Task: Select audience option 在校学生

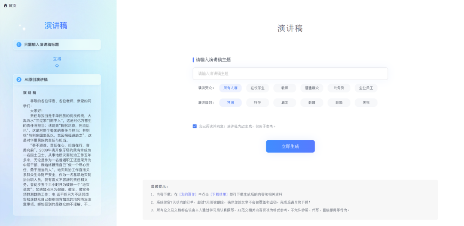Action: (x=257, y=88)
